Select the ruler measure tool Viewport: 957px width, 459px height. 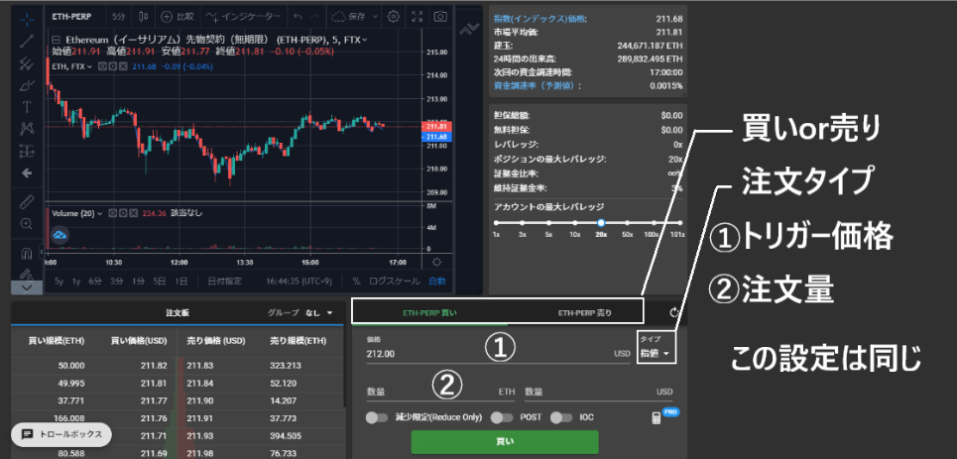(x=27, y=201)
